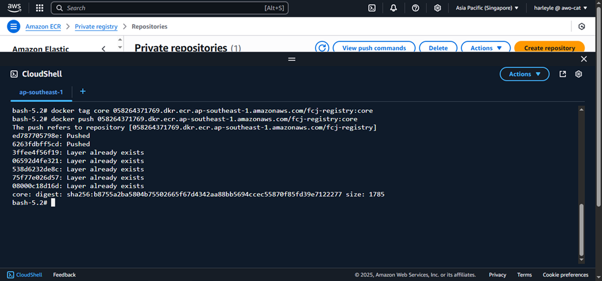Screen dimensions: 602x281
Task: Open console settings gear in top bar
Action: (438, 8)
